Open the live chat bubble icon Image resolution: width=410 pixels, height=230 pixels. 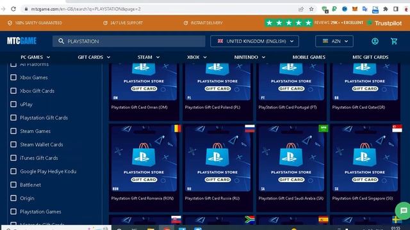click(404, 211)
